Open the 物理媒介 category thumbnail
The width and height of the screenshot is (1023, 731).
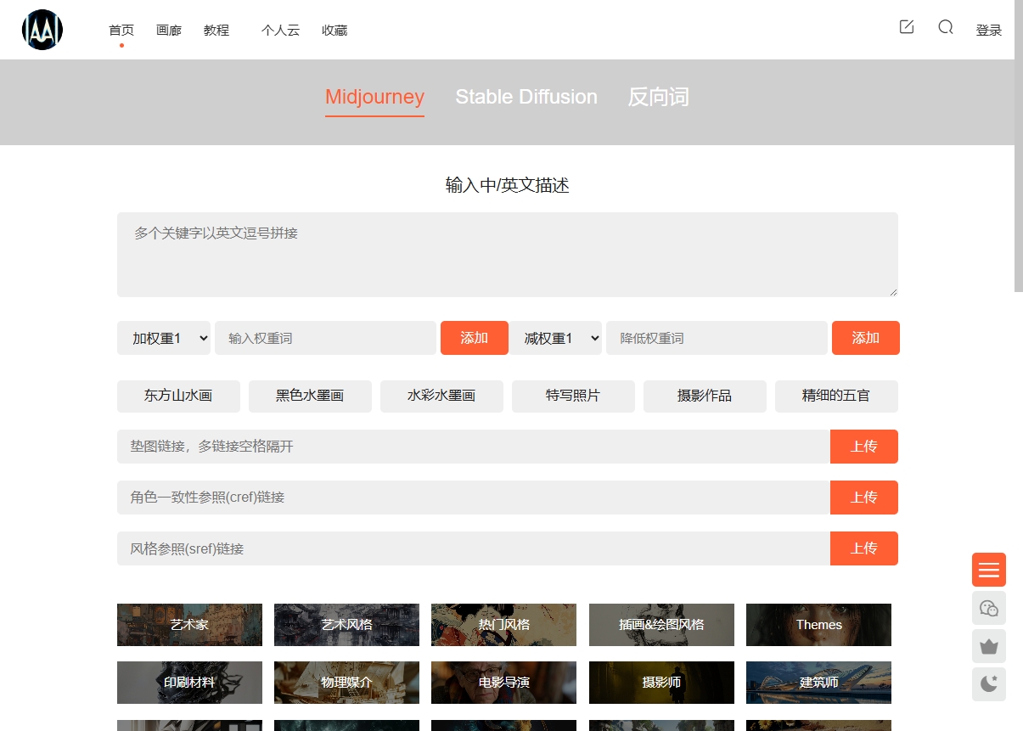346,683
